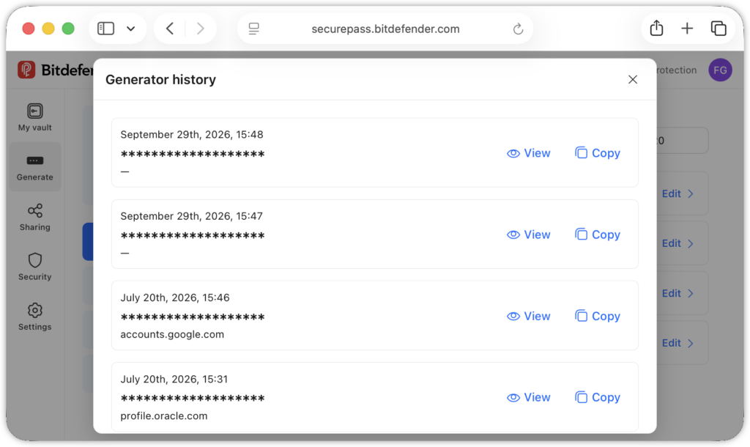Go to the Sharing section

coord(35,218)
